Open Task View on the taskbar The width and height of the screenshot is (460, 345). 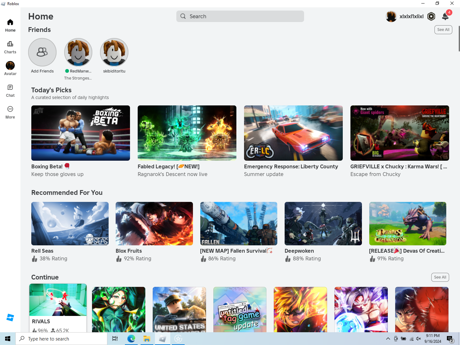pyautogui.click(x=115, y=339)
